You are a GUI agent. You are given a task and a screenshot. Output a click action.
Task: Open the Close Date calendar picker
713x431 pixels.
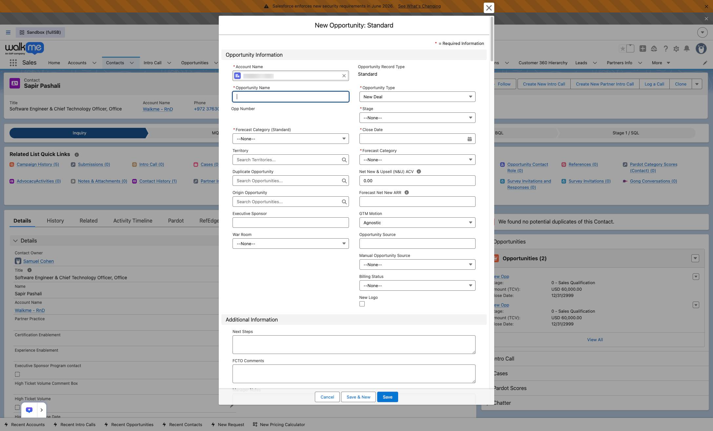(x=469, y=139)
